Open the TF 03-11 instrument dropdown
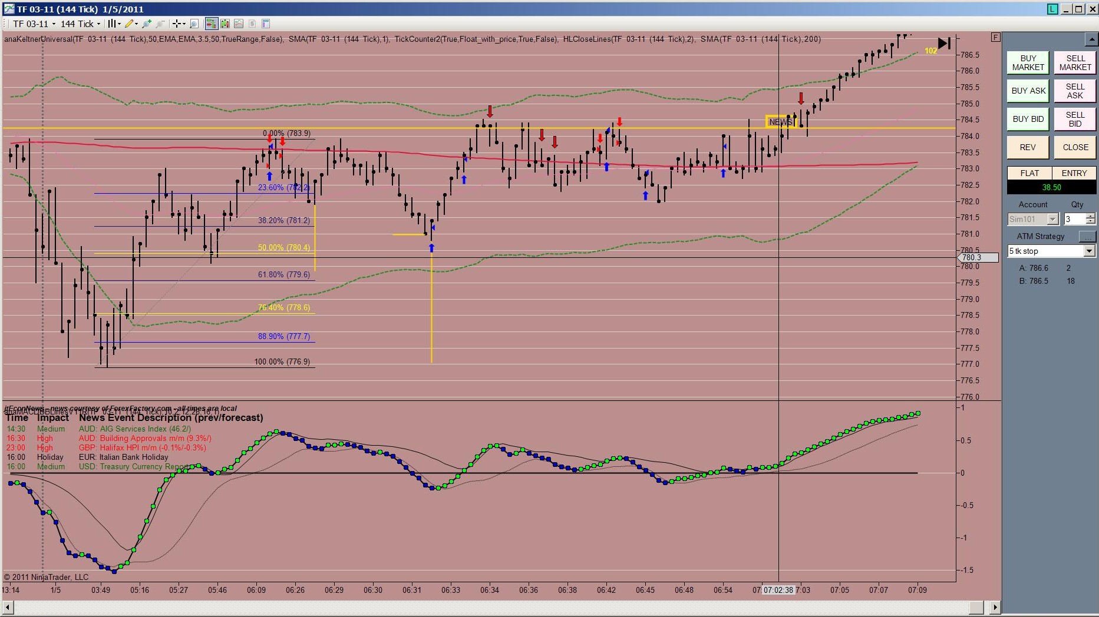1099x617 pixels. coord(34,24)
